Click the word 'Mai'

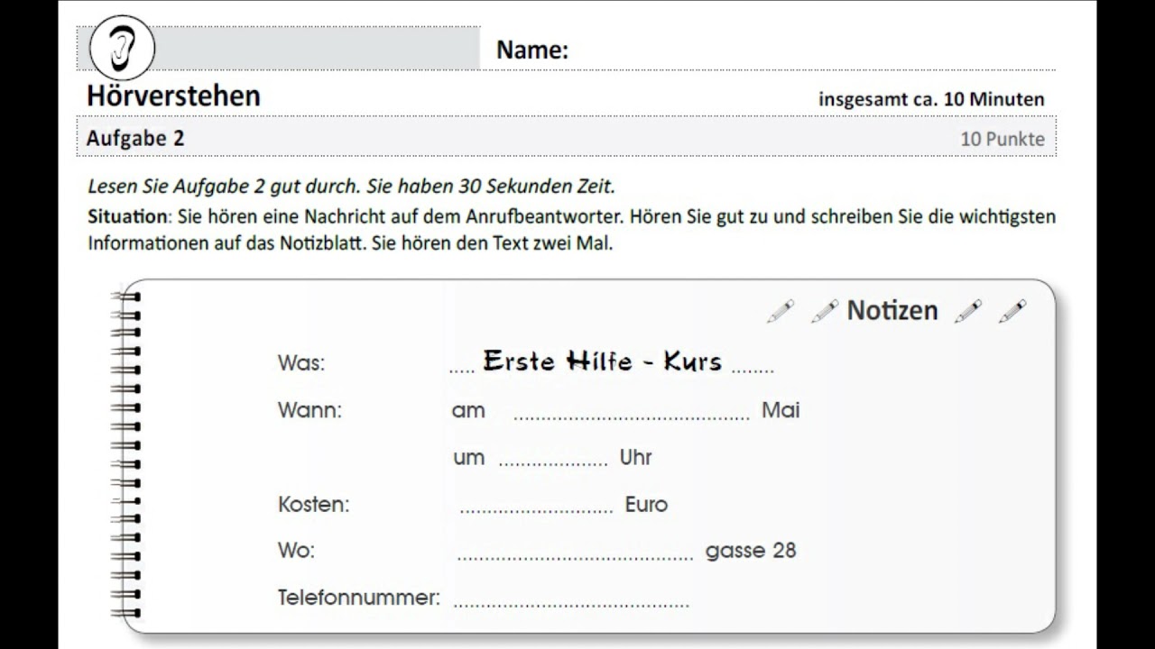(781, 410)
